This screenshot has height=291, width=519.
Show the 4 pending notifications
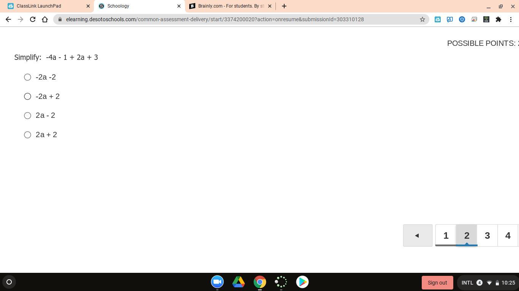click(479, 283)
